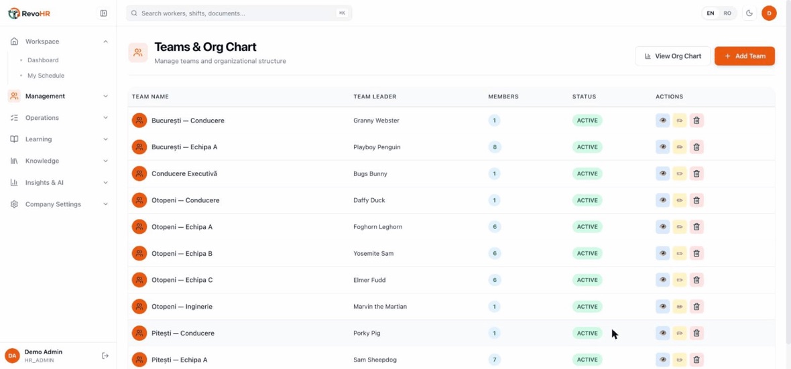This screenshot has width=791, height=369.
Task: View the București — Conducere team
Action: 663,121
